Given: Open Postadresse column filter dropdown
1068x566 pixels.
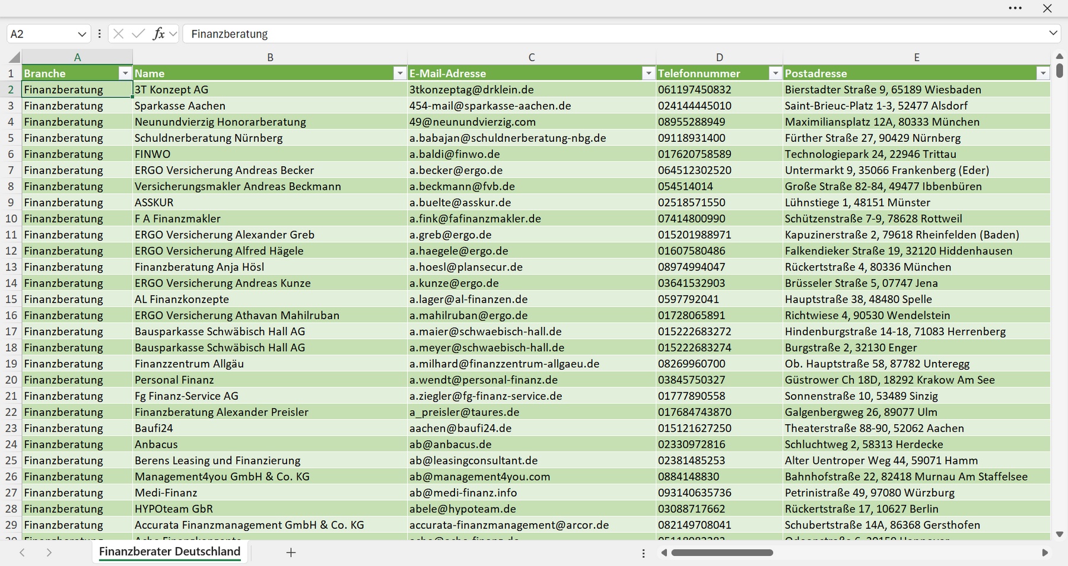Looking at the screenshot, I should click(1043, 74).
